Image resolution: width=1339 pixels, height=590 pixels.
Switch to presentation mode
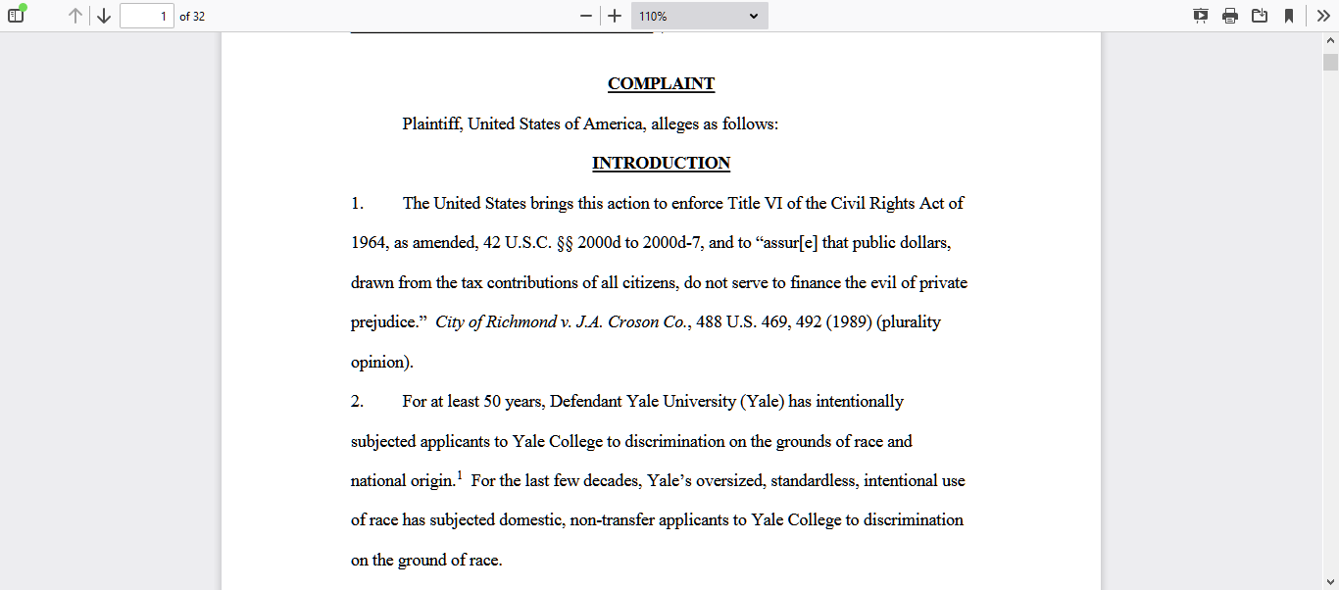click(1201, 16)
